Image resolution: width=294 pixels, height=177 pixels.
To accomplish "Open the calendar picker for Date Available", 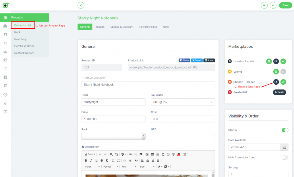I will [x=284, y=147].
